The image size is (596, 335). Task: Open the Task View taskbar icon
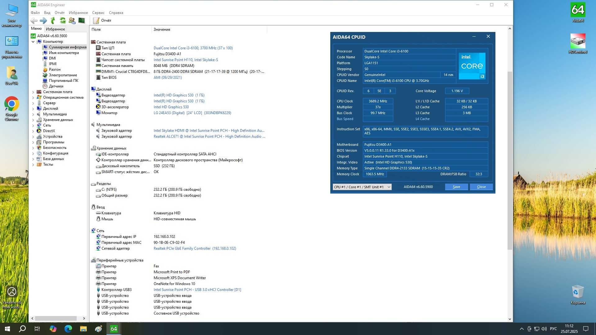pos(37,329)
